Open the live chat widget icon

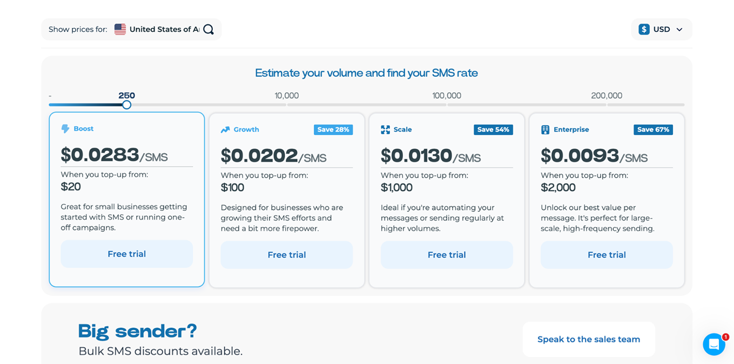(713, 344)
